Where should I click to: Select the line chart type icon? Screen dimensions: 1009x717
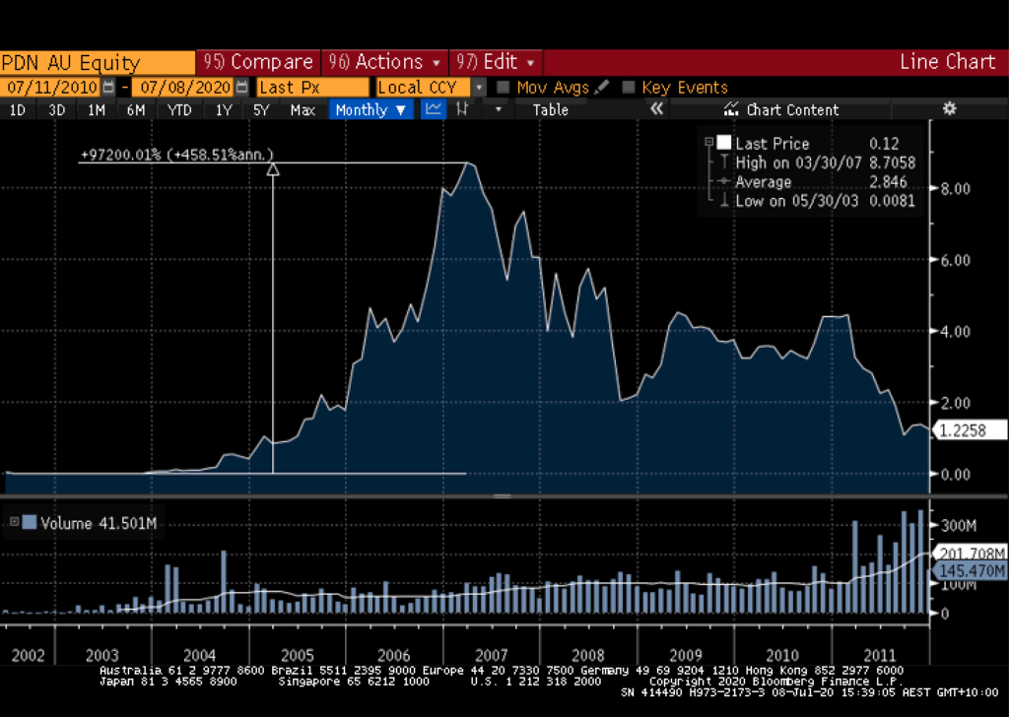[434, 109]
